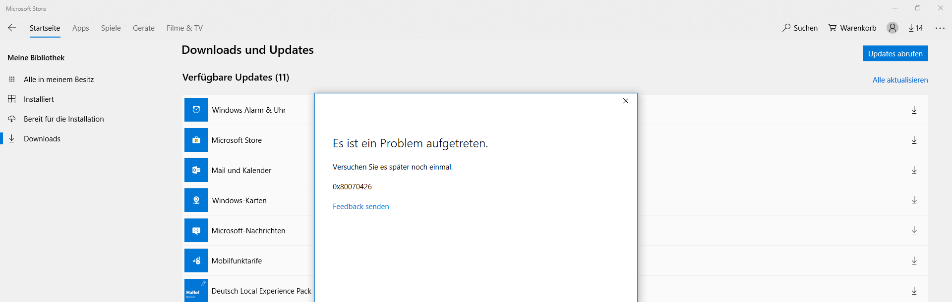Click the Mobilfunktarife app icon
952x302 pixels.
pos(196,260)
